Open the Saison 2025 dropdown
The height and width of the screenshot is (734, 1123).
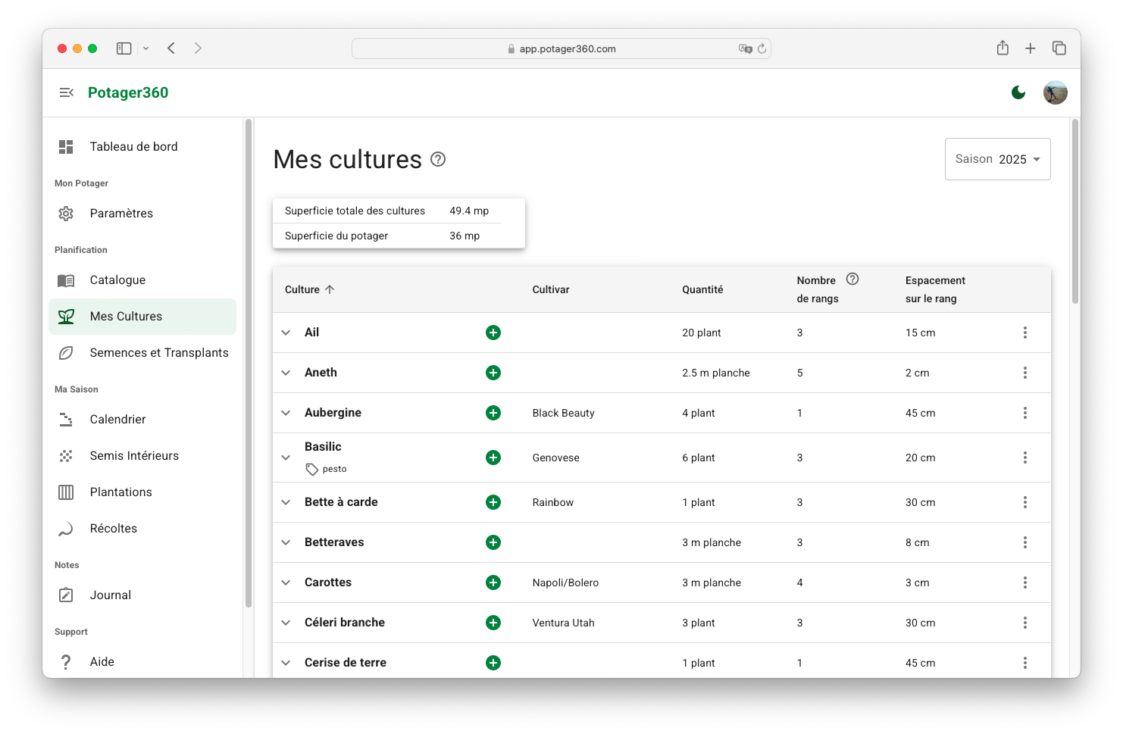tap(997, 159)
